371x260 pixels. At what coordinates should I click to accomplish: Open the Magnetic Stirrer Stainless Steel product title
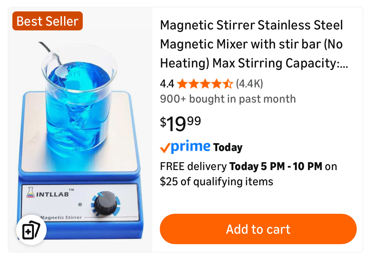tap(254, 44)
